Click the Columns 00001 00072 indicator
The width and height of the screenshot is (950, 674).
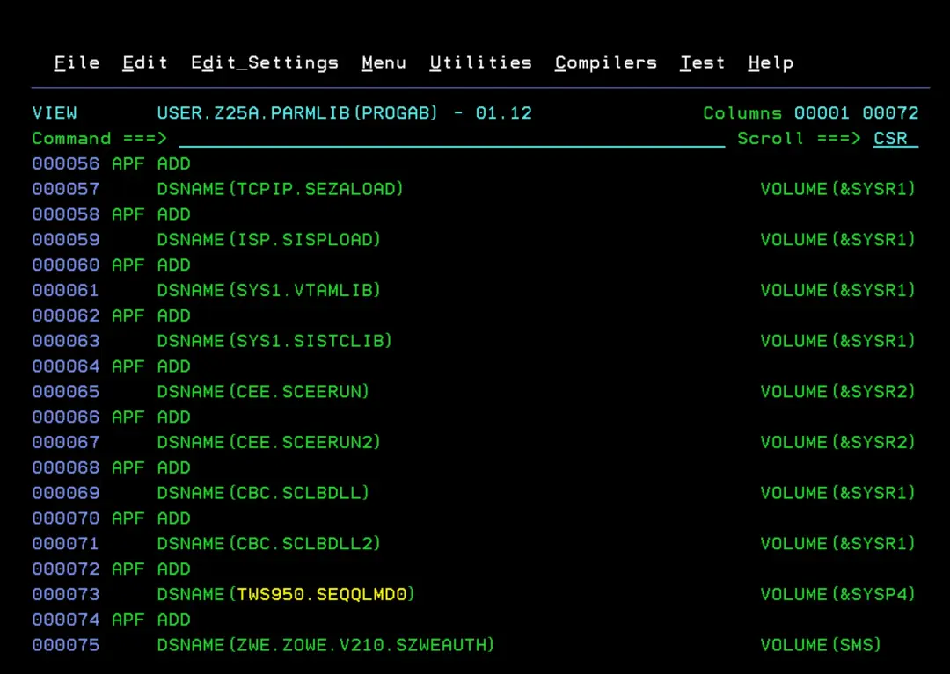(811, 113)
